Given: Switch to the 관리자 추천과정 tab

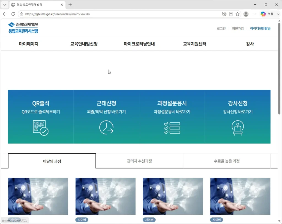Looking at the screenshot, I should click(x=139, y=161).
